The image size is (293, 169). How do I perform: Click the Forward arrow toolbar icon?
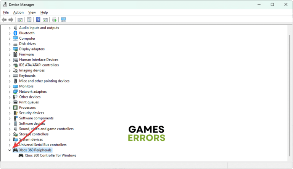[x=11, y=19]
